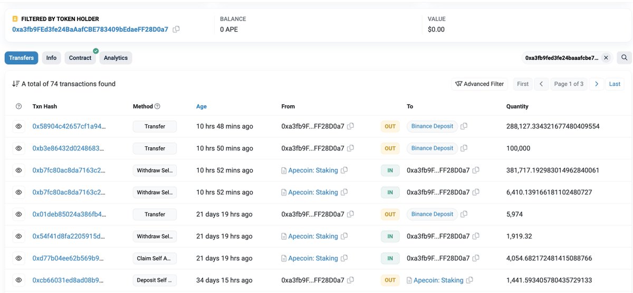Screen dimensions: 633x293
Task: Open transaction hash 0x58904c42657cf1a94
Action: tap(69, 126)
